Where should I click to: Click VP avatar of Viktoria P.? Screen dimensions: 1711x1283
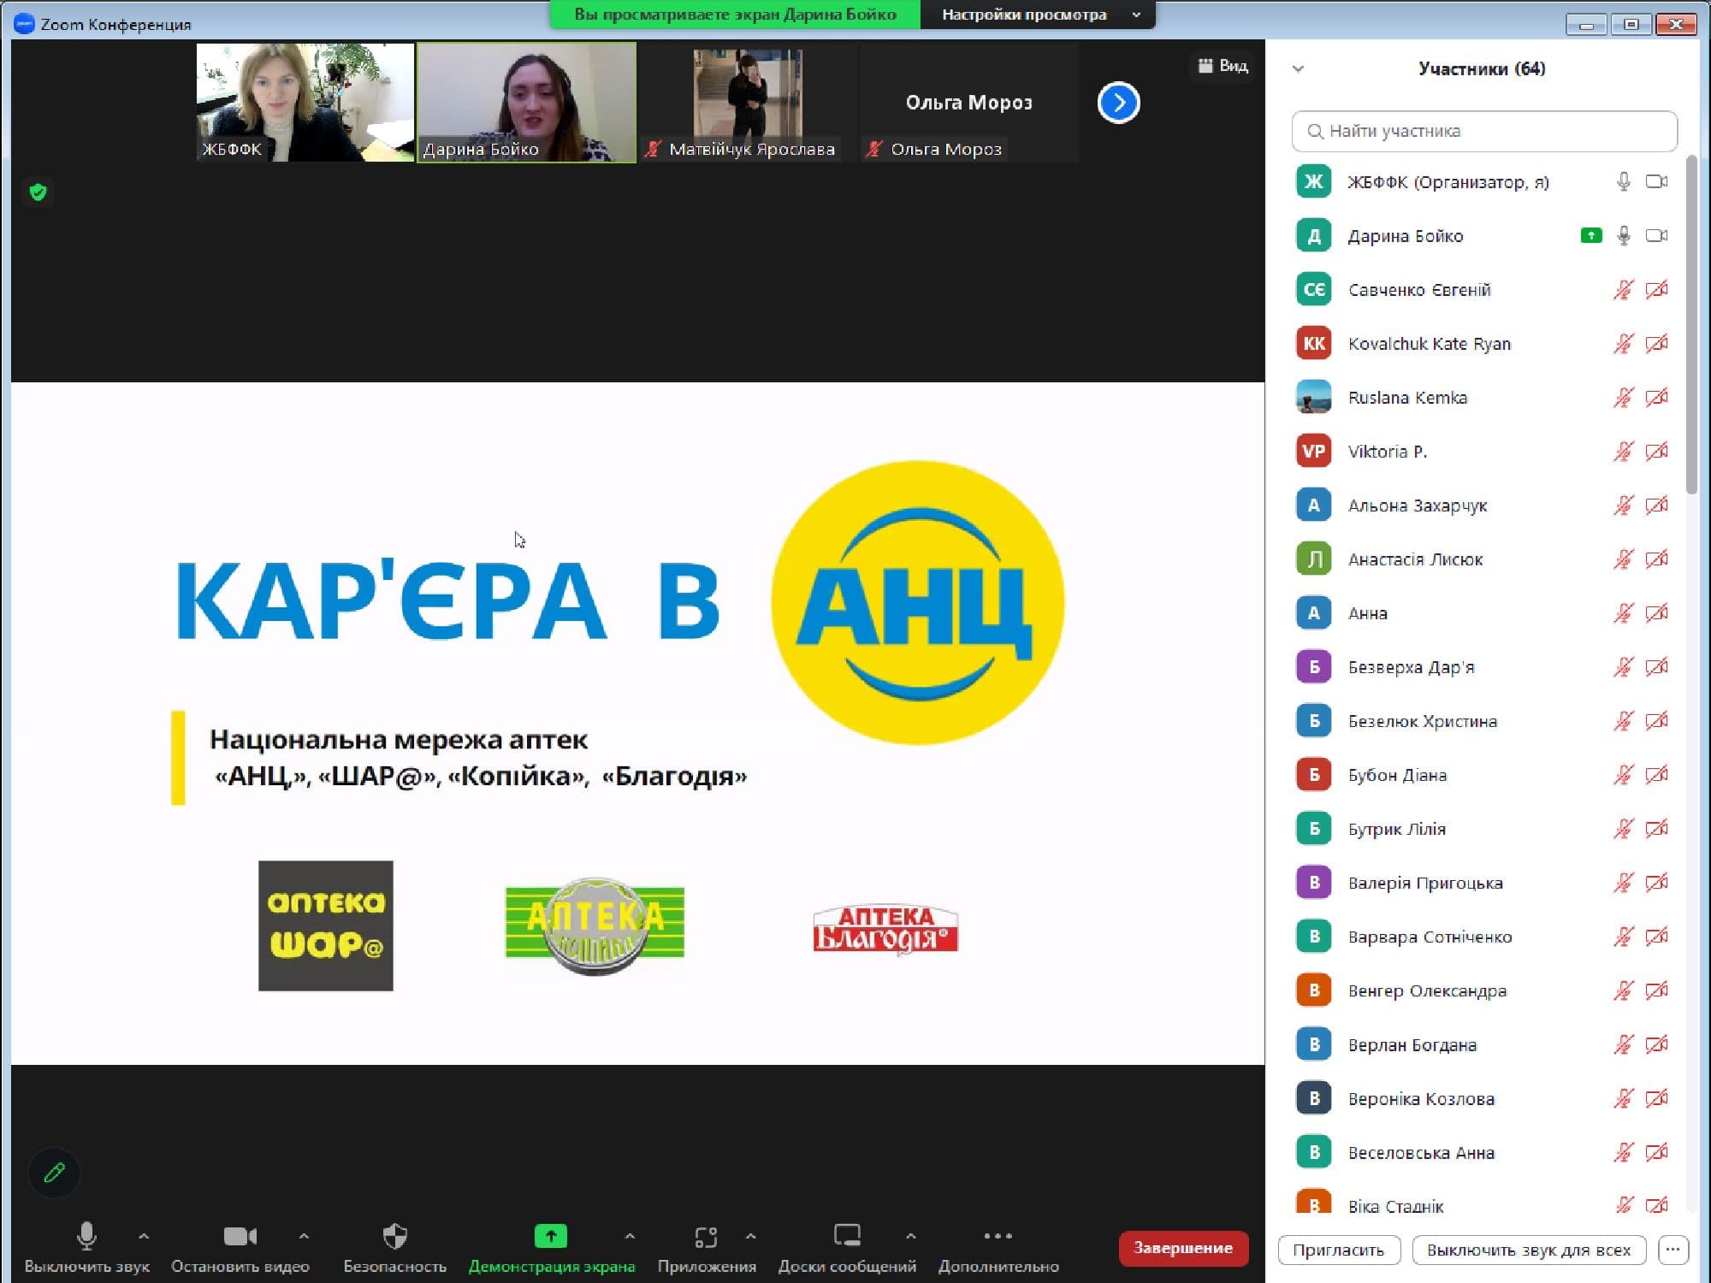pyautogui.click(x=1313, y=451)
